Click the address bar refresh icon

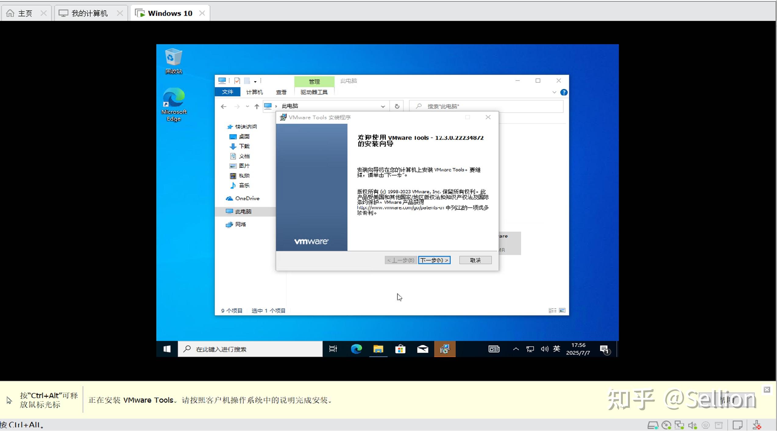point(396,106)
